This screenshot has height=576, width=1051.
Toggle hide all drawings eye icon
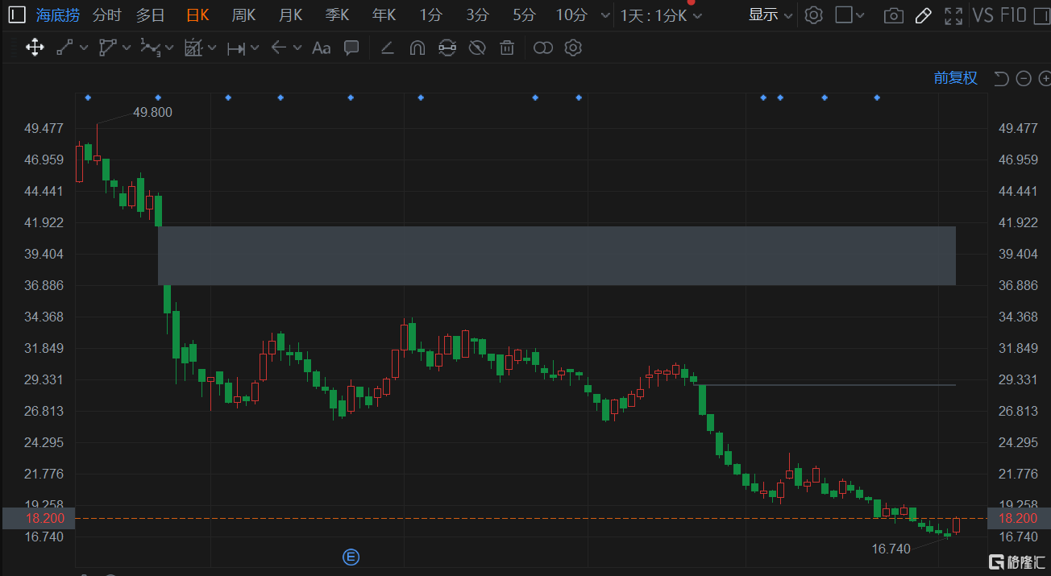coord(477,48)
